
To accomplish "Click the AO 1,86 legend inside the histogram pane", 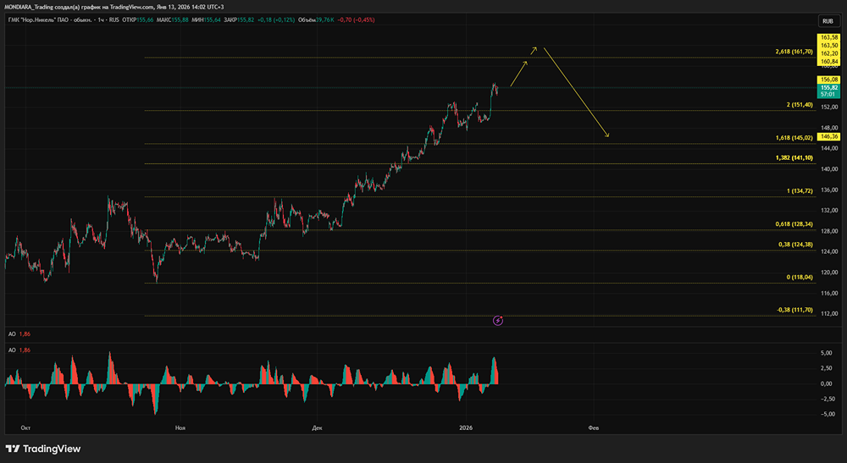I will click(x=19, y=350).
